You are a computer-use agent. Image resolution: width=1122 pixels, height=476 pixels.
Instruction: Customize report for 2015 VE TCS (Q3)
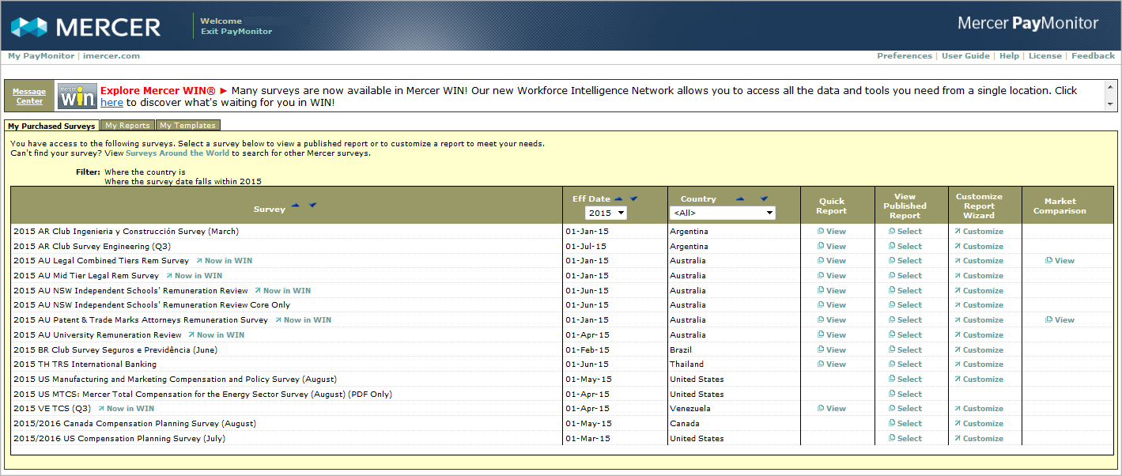tap(979, 409)
